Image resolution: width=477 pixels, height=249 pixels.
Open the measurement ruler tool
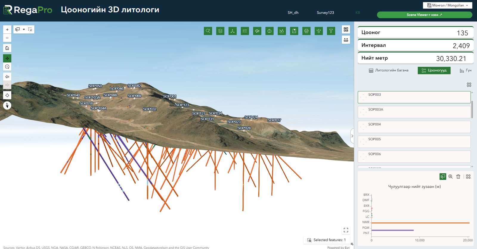346,40
